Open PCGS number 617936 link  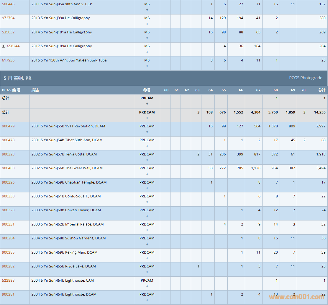pos(8,60)
